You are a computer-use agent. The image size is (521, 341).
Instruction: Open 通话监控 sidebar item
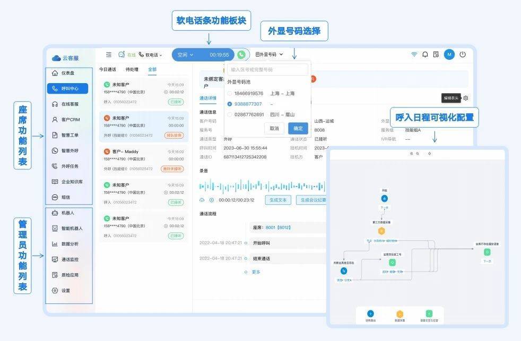click(x=65, y=259)
